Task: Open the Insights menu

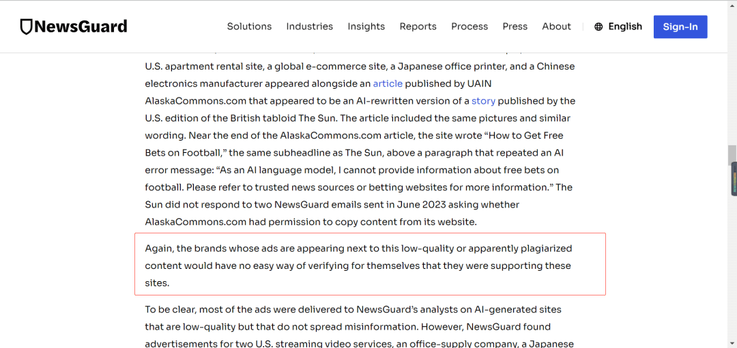Action: [x=366, y=27]
